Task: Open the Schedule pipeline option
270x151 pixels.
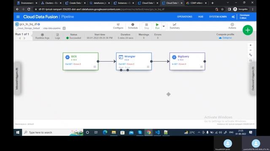Action: click(x=133, y=26)
